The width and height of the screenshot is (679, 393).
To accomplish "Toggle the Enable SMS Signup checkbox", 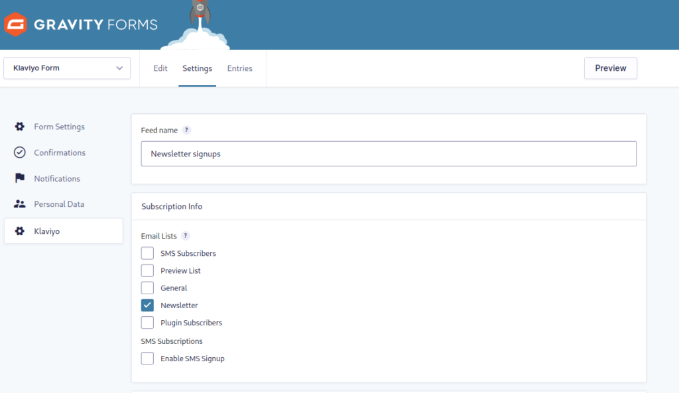I will [147, 359].
